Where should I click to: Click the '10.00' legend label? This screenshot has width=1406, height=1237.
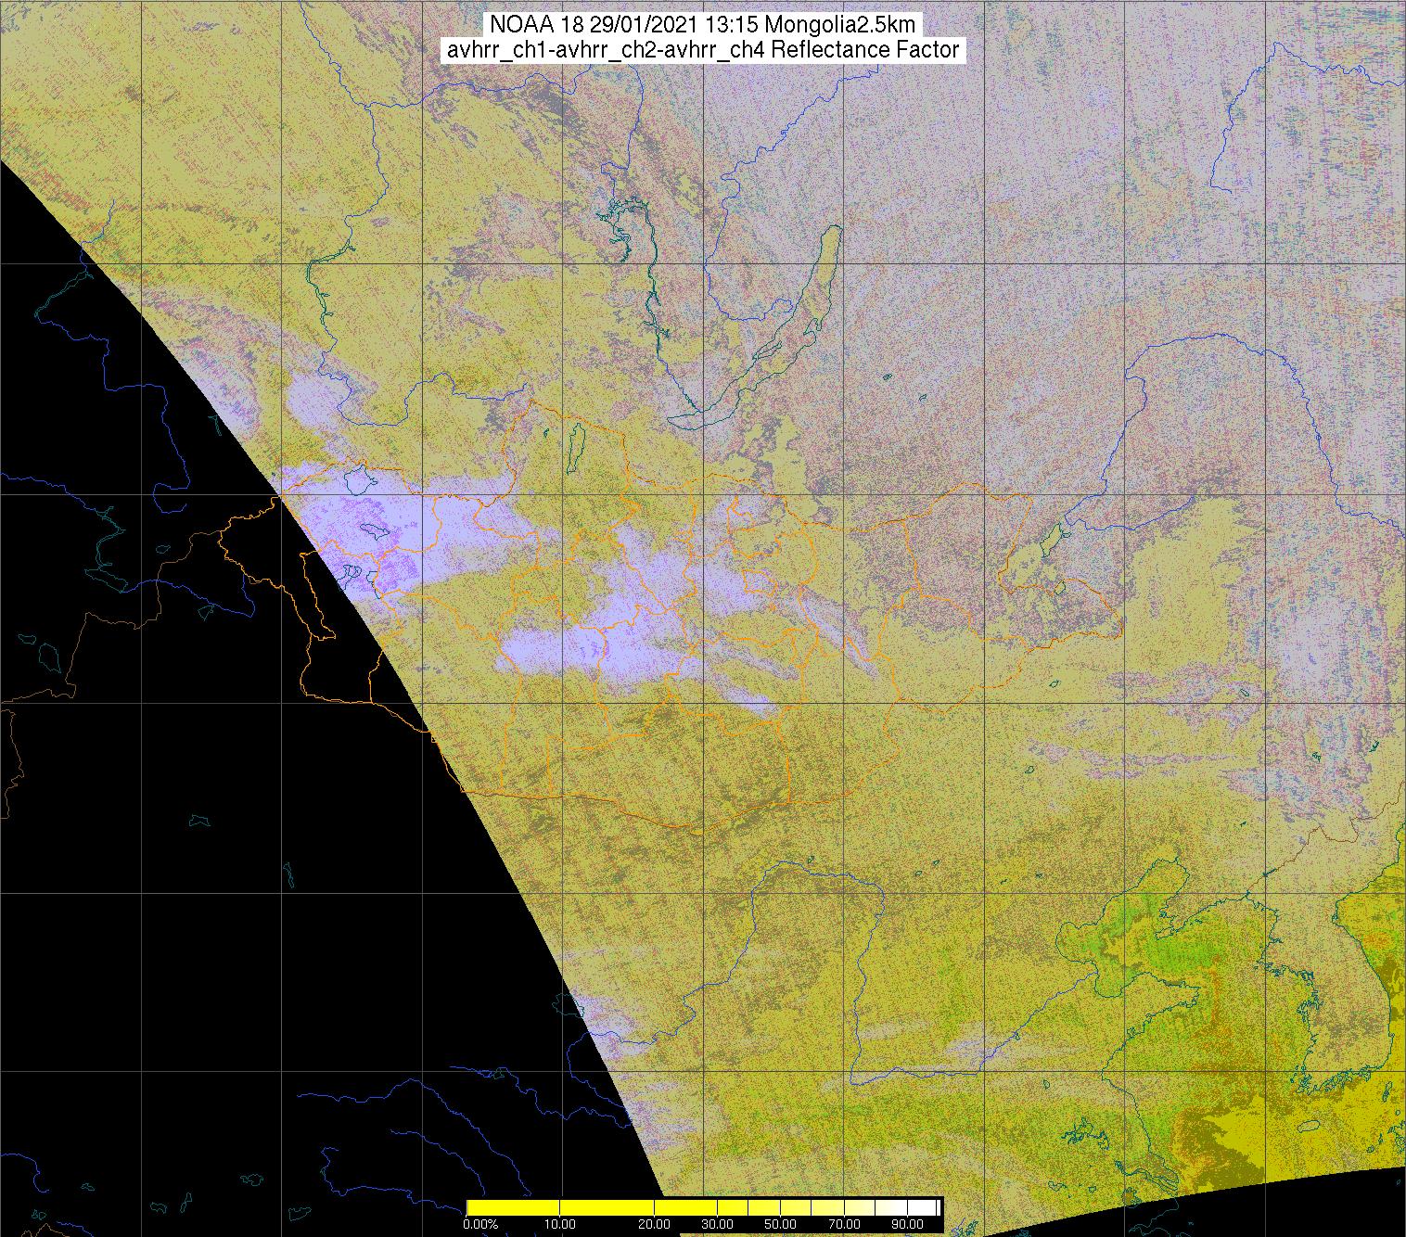tap(562, 1224)
